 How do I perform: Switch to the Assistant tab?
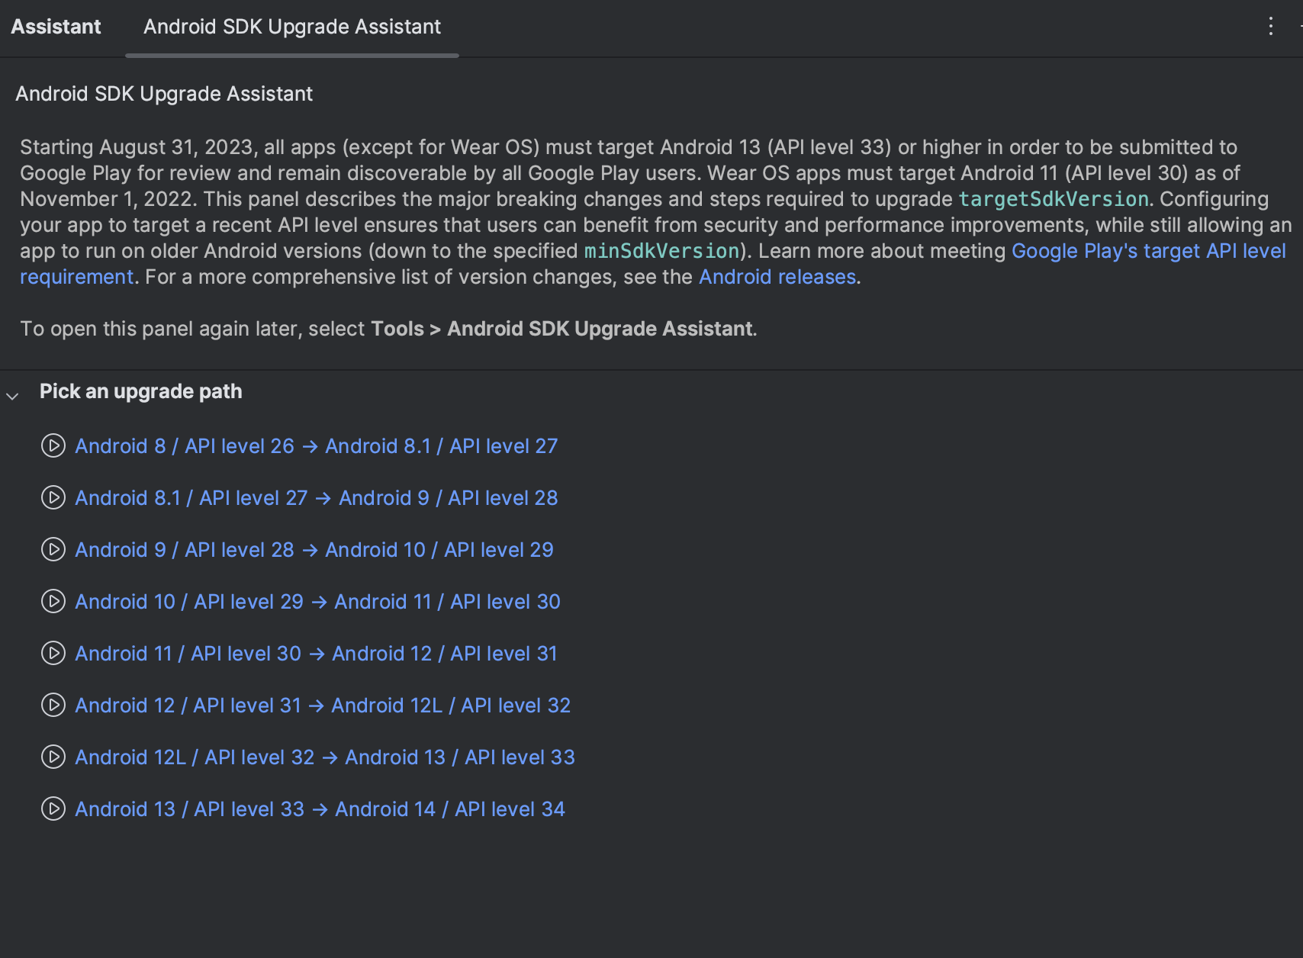point(55,26)
